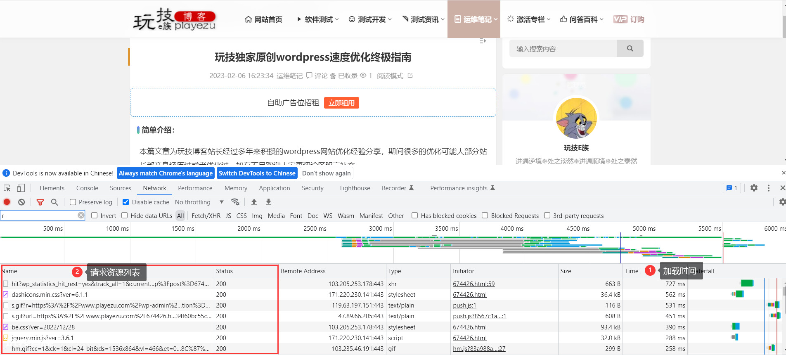
Task: Enable the Invert filter checkbox
Action: 94,215
